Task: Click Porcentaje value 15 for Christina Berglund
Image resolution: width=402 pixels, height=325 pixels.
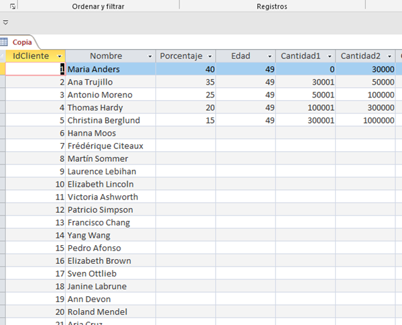Action: click(186, 120)
